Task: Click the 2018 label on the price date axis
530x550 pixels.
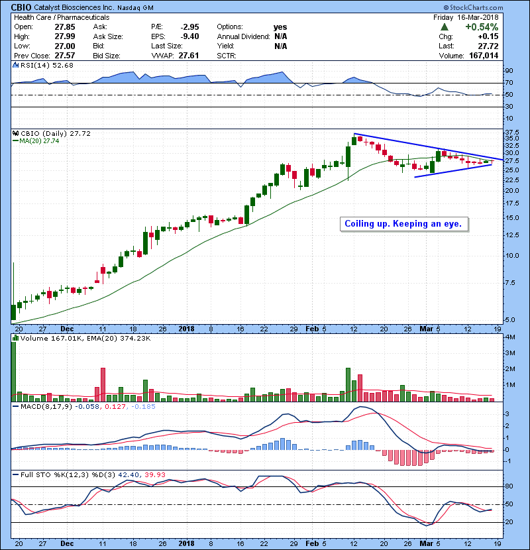Action: 187,329
